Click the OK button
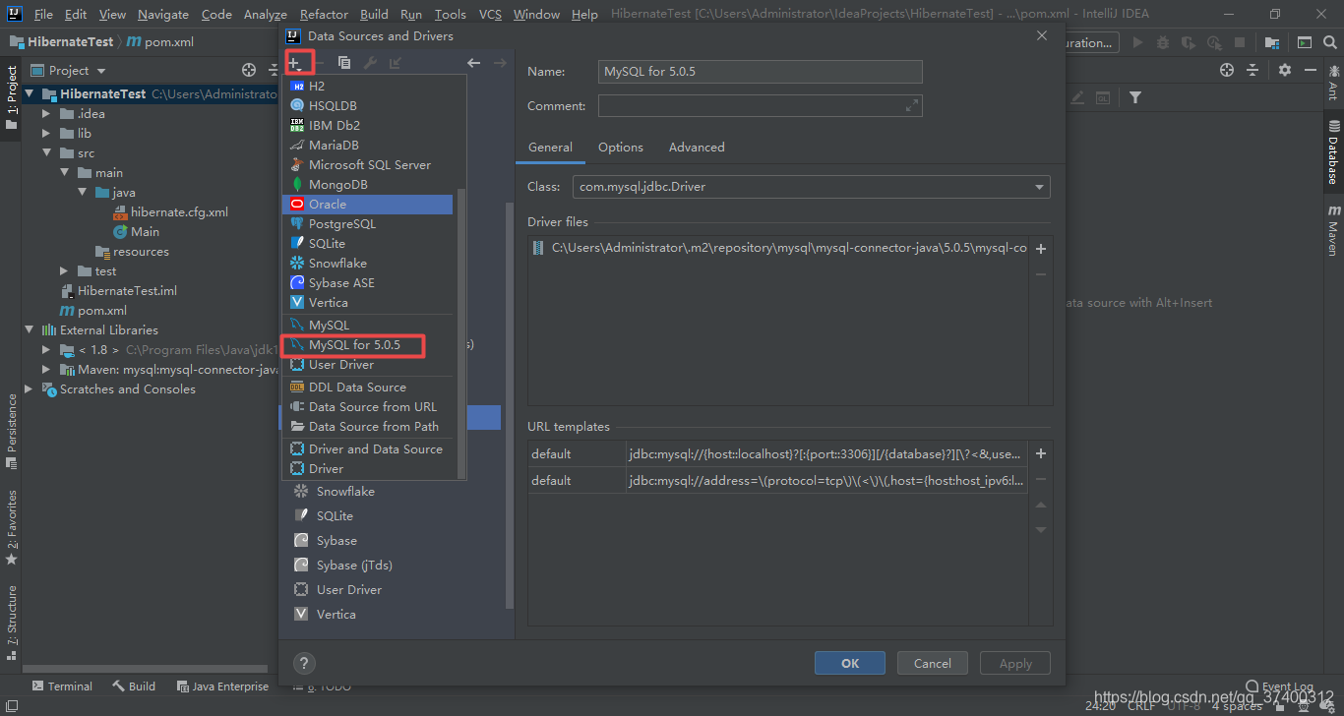The height and width of the screenshot is (716, 1344). pyautogui.click(x=850, y=663)
